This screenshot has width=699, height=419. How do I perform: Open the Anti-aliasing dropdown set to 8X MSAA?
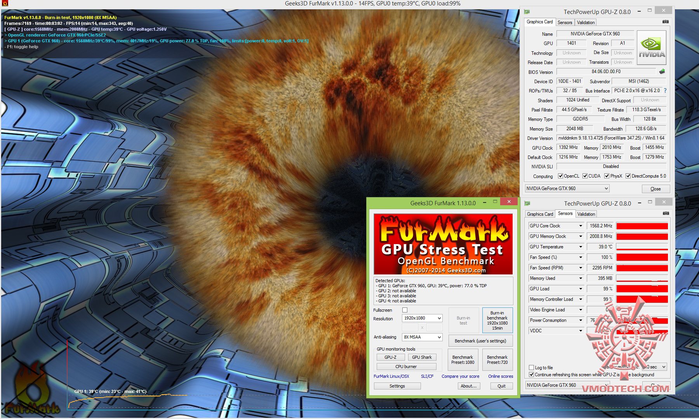[x=422, y=337]
